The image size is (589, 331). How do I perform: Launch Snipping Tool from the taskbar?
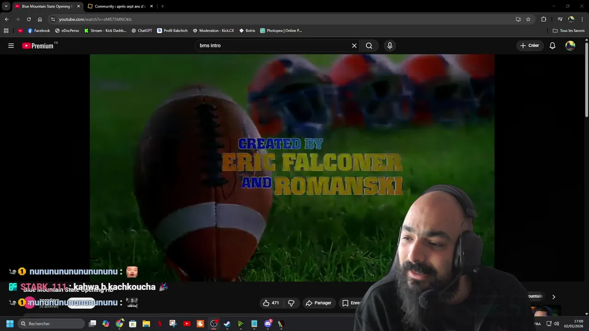point(173,324)
